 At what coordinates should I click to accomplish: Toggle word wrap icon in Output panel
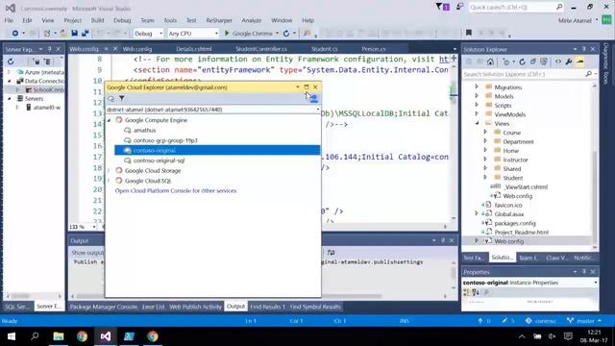point(331,252)
